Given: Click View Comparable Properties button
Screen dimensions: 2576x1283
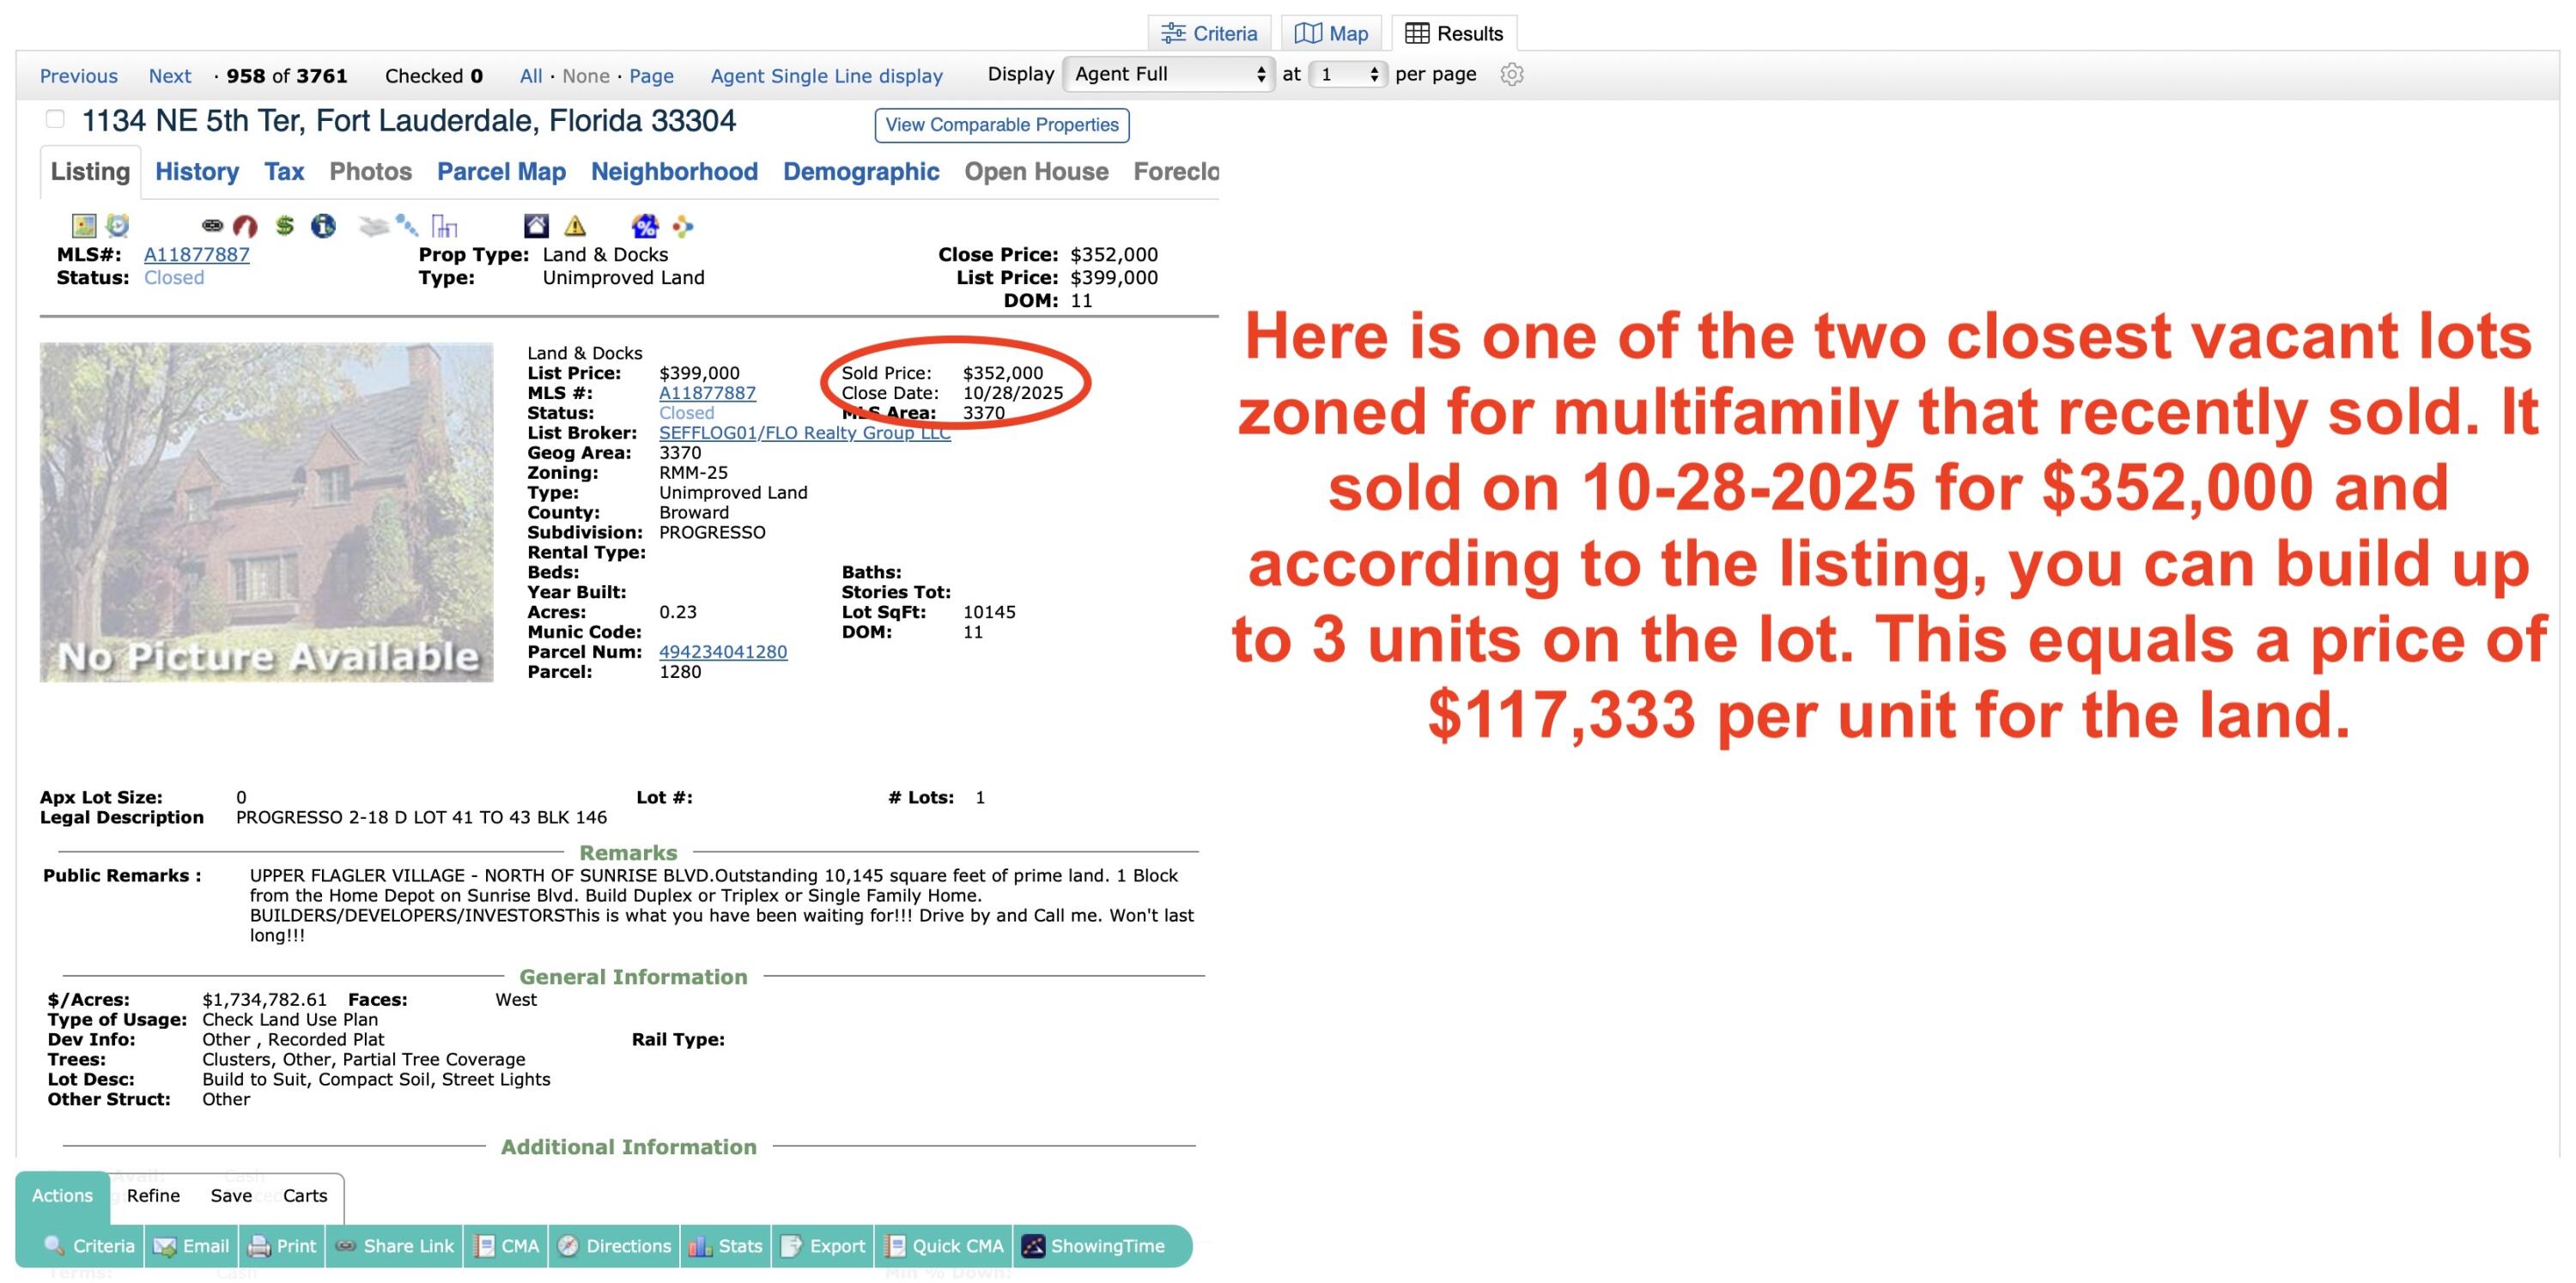Looking at the screenshot, I should pyautogui.click(x=1002, y=125).
